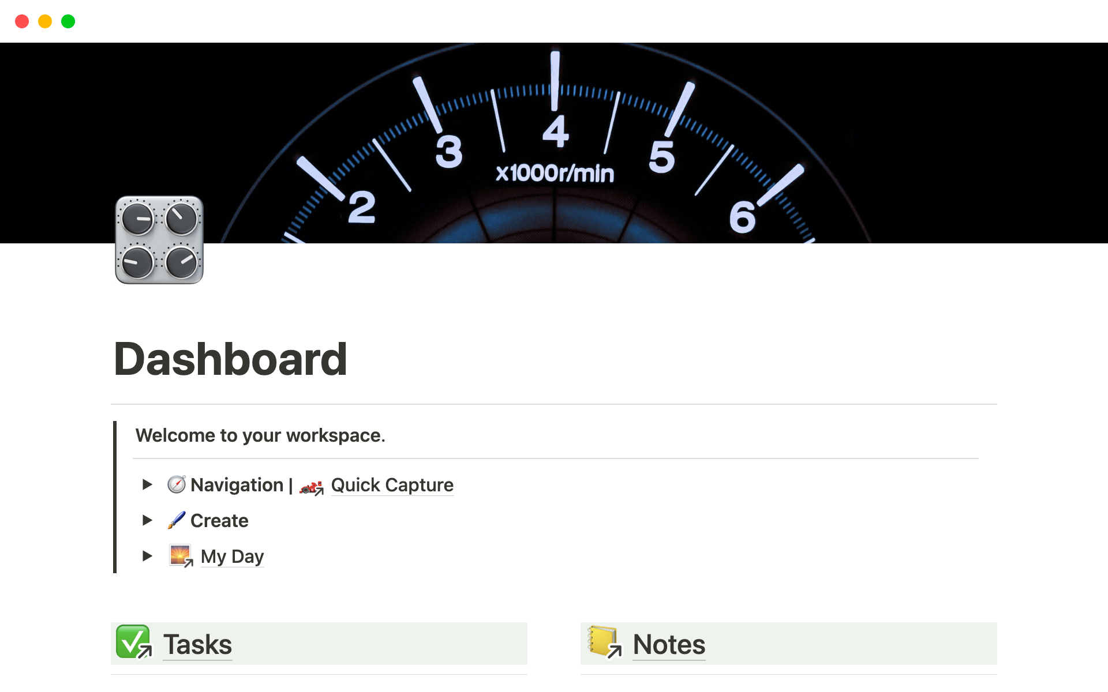Click the paintbrush Create icon

[x=177, y=520]
